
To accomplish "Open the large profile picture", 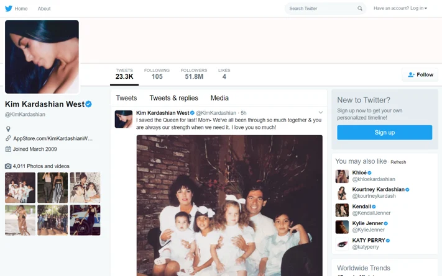I will (x=42, y=56).
